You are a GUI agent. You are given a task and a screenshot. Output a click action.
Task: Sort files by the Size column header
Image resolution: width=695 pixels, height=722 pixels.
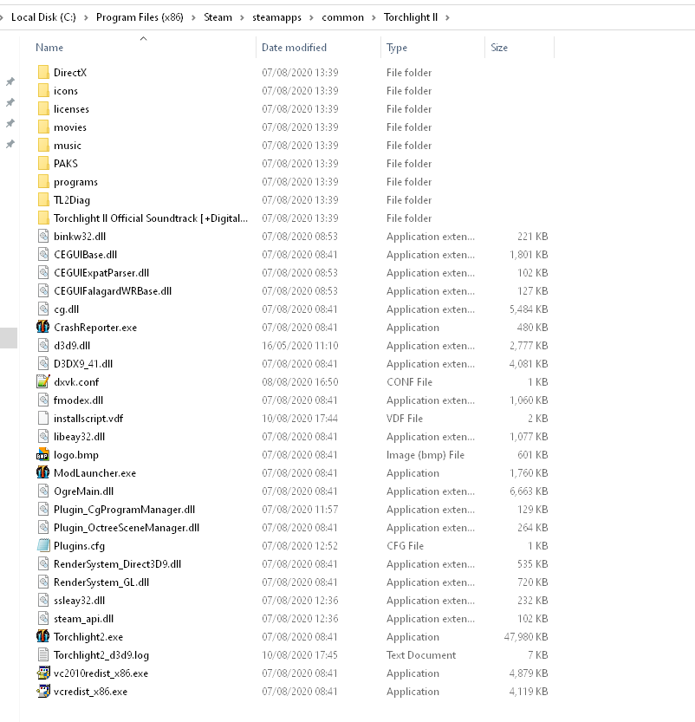coord(497,48)
